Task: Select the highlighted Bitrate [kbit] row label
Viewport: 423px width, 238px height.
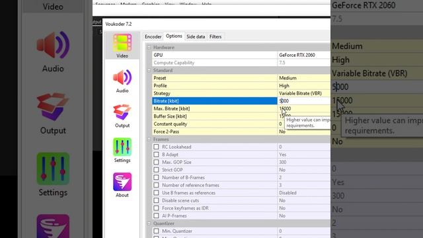Action: click(x=166, y=101)
